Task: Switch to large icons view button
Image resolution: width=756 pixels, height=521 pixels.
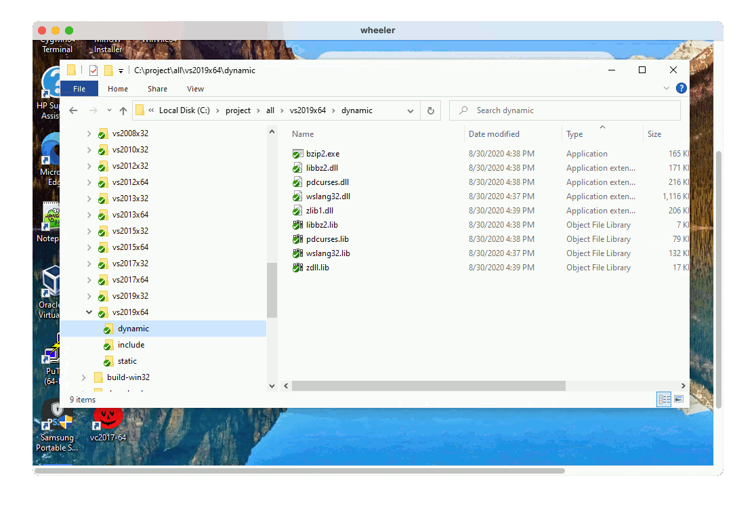Action: (x=678, y=399)
